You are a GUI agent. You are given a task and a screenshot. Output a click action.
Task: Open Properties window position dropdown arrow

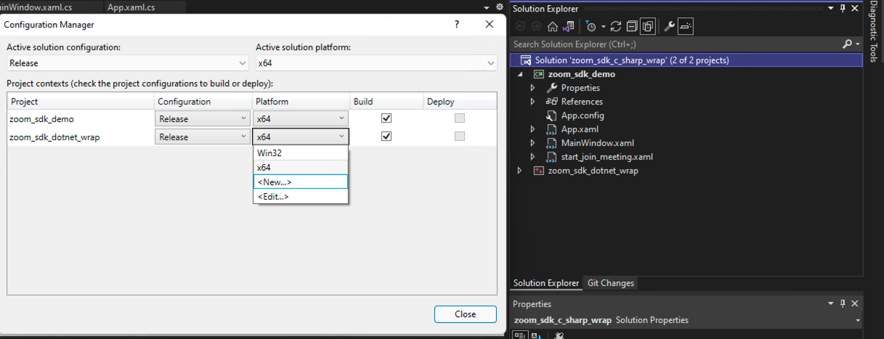click(x=831, y=303)
